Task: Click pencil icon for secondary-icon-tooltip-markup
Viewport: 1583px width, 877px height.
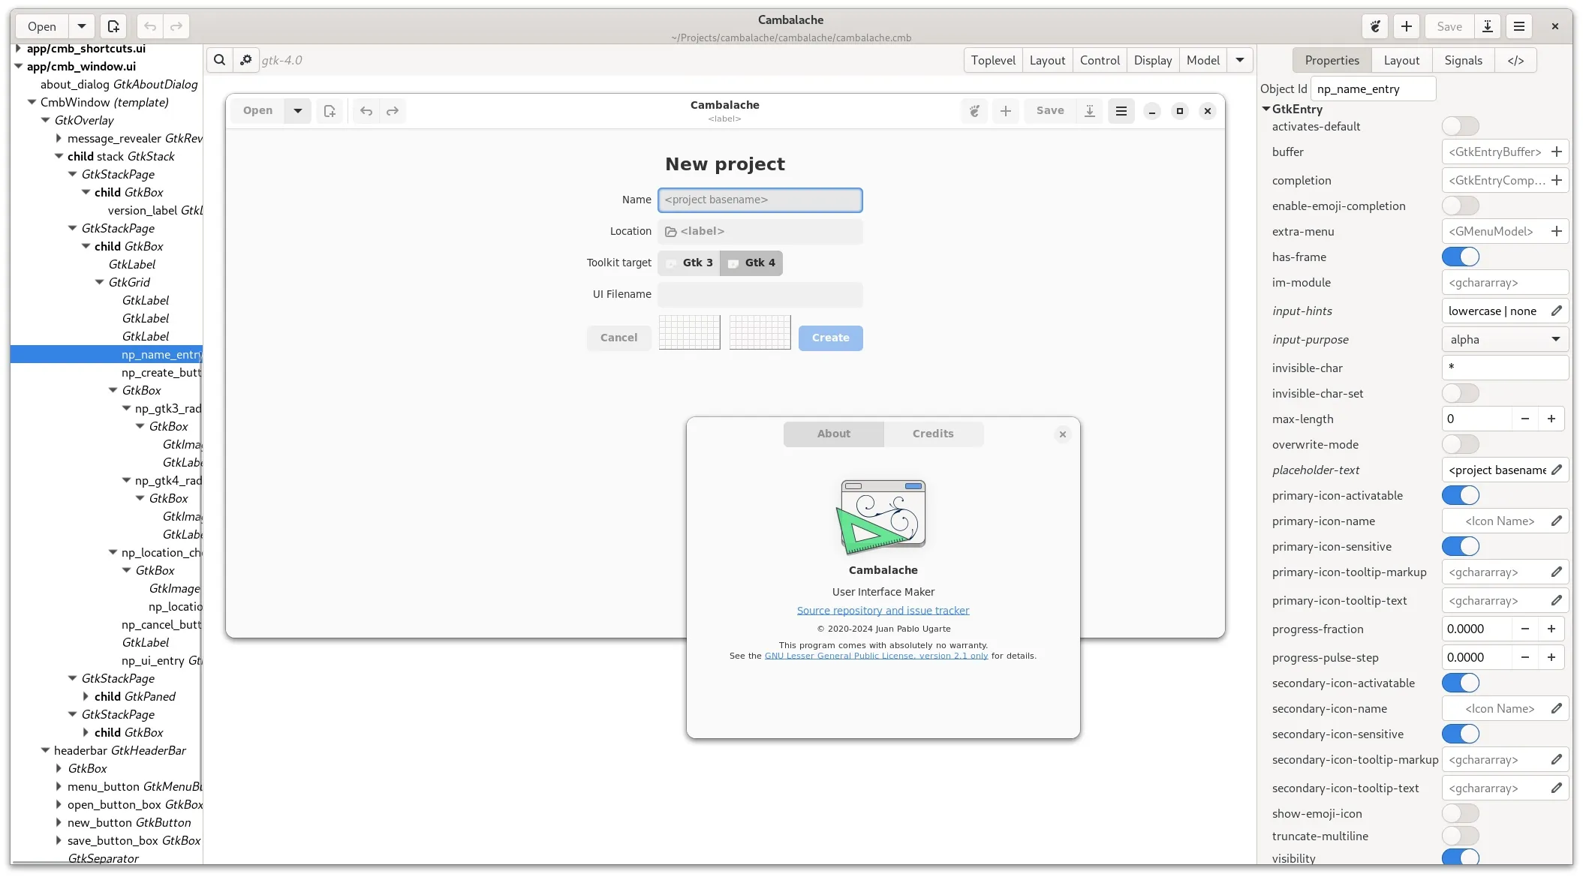Action: tap(1557, 759)
